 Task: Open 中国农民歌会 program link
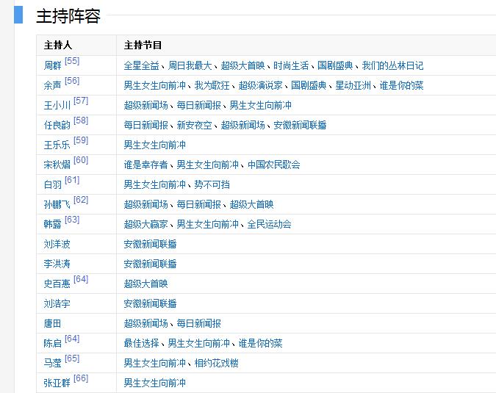click(x=273, y=165)
